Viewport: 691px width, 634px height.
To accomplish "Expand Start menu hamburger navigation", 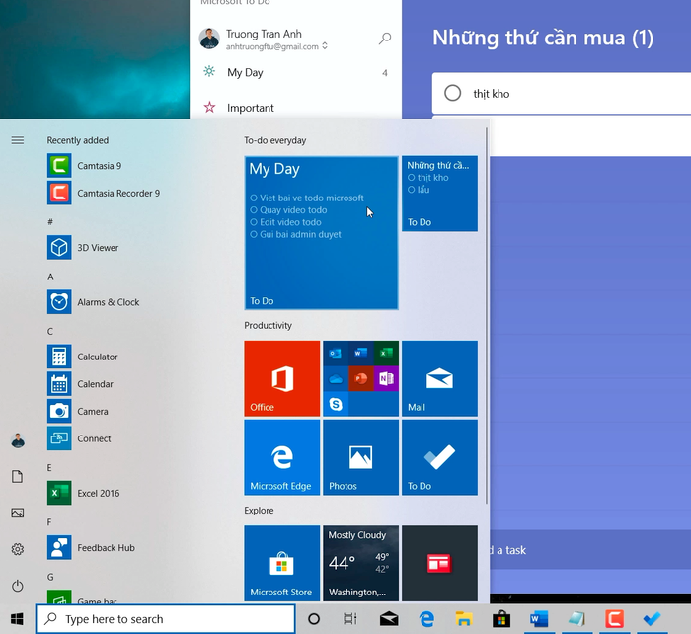I will coord(18,140).
